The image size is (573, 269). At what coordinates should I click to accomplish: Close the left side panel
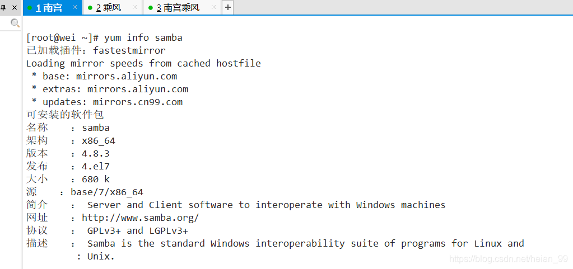coord(15,7)
